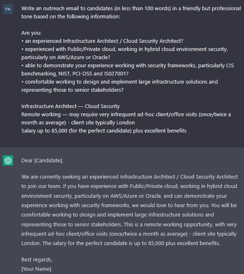This screenshot has height=274, width=244.
Task: Click 'an experienced Infrastructure Architect' bullet point
Action: [102, 41]
